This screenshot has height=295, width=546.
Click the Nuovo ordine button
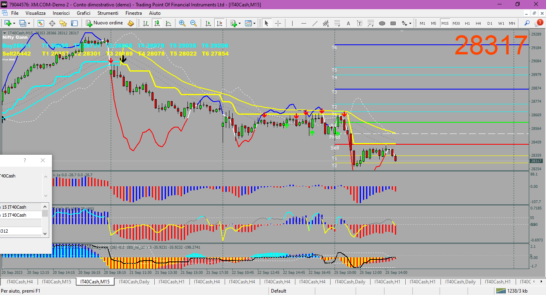pos(105,23)
